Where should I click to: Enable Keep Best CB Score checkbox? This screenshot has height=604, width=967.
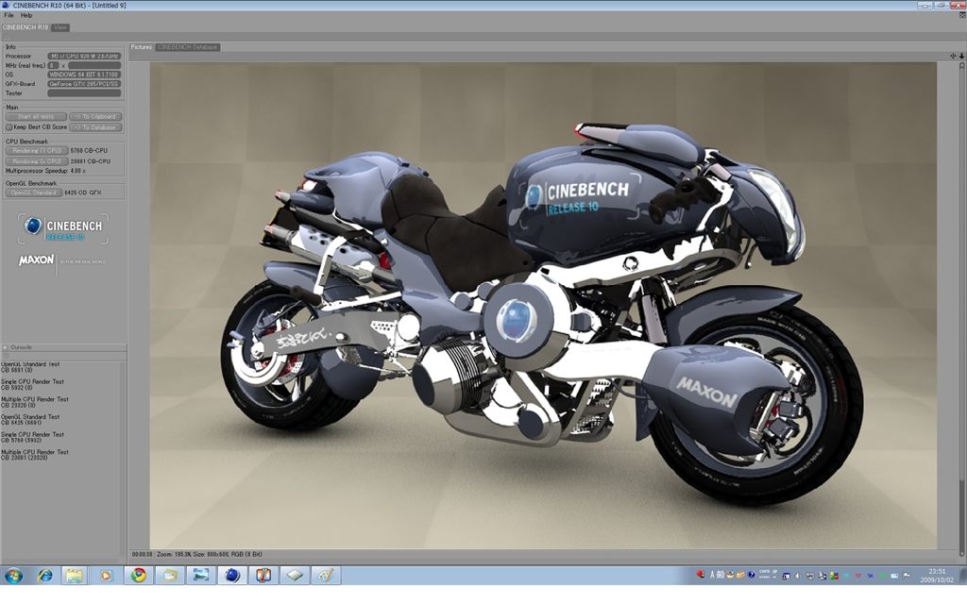pos(9,127)
